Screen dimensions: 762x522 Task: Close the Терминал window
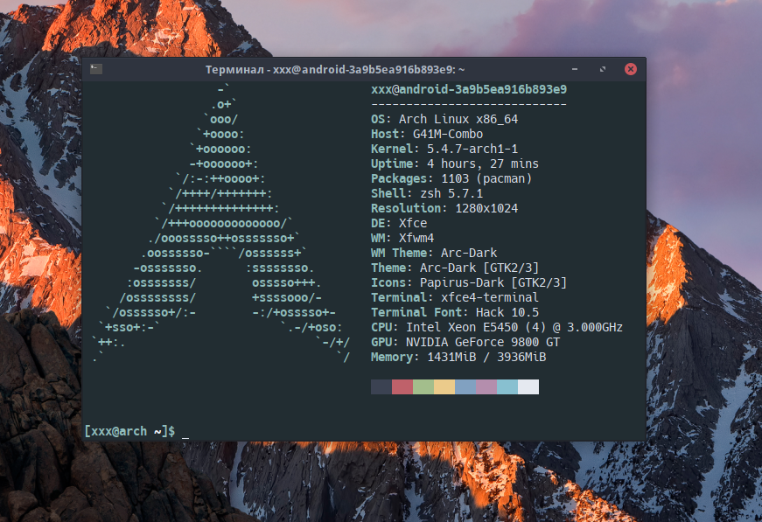click(630, 69)
